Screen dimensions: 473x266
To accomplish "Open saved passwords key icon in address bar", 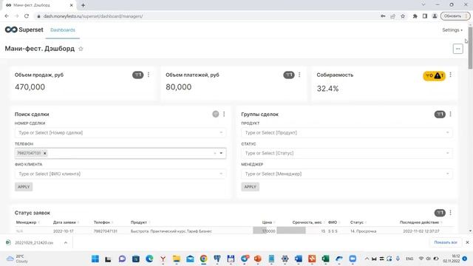I will (383, 16).
